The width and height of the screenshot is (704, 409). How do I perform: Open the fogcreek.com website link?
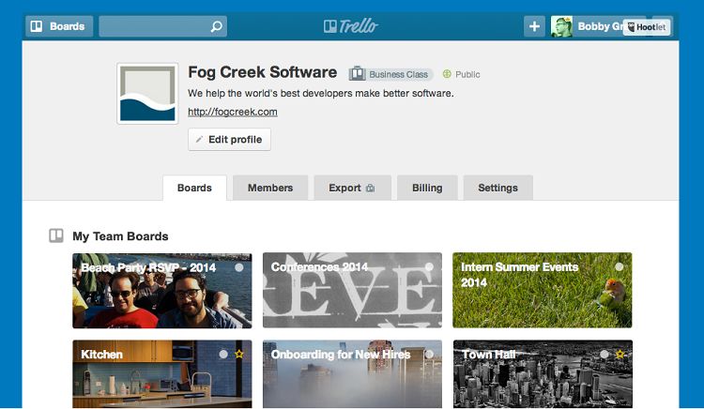(233, 112)
